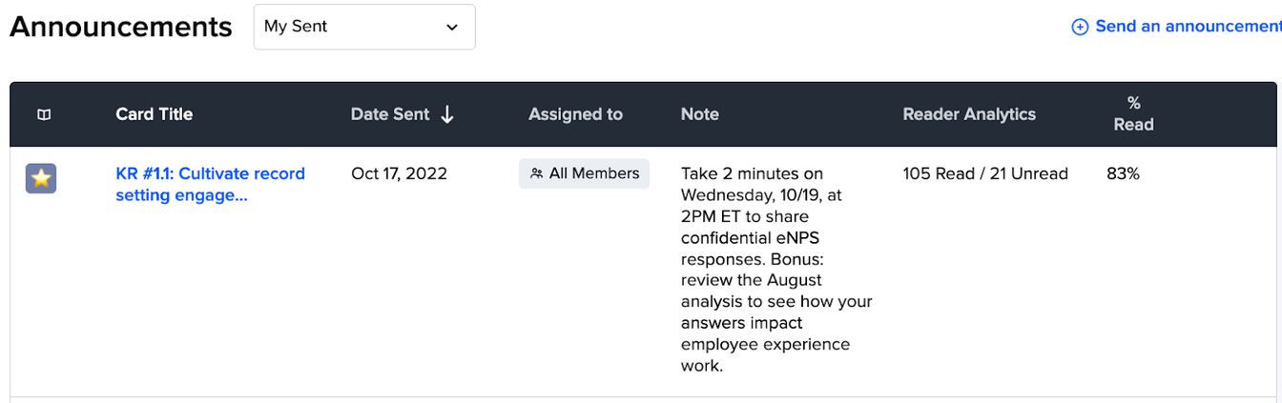This screenshot has width=1282, height=403.
Task: Open the My Sent filter dropdown
Action: (364, 27)
